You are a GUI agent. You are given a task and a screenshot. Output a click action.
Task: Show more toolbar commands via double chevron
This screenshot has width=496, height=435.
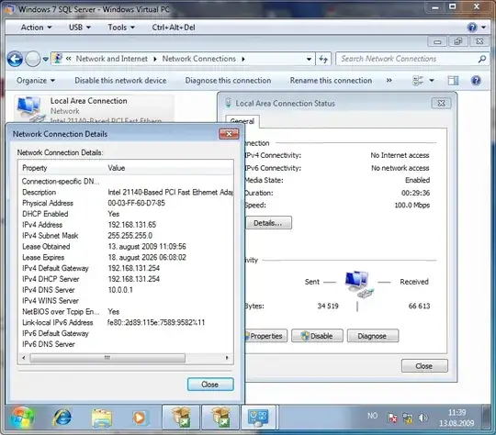pyautogui.click(x=389, y=81)
